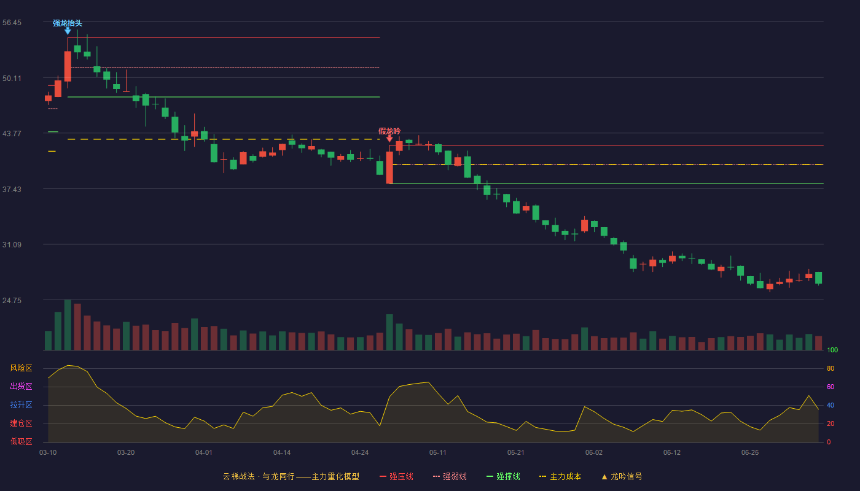Screen dimensions: 860x491
Task: Toggle the 强撑线 legend item
Action: (503, 476)
